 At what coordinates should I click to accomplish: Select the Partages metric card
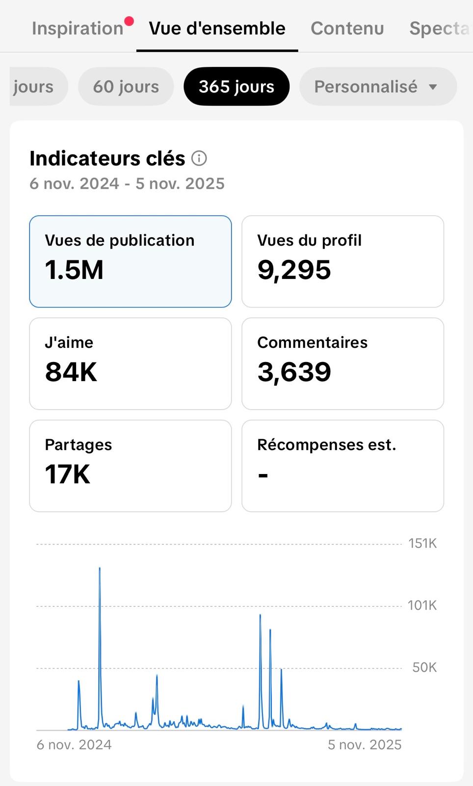coord(131,466)
